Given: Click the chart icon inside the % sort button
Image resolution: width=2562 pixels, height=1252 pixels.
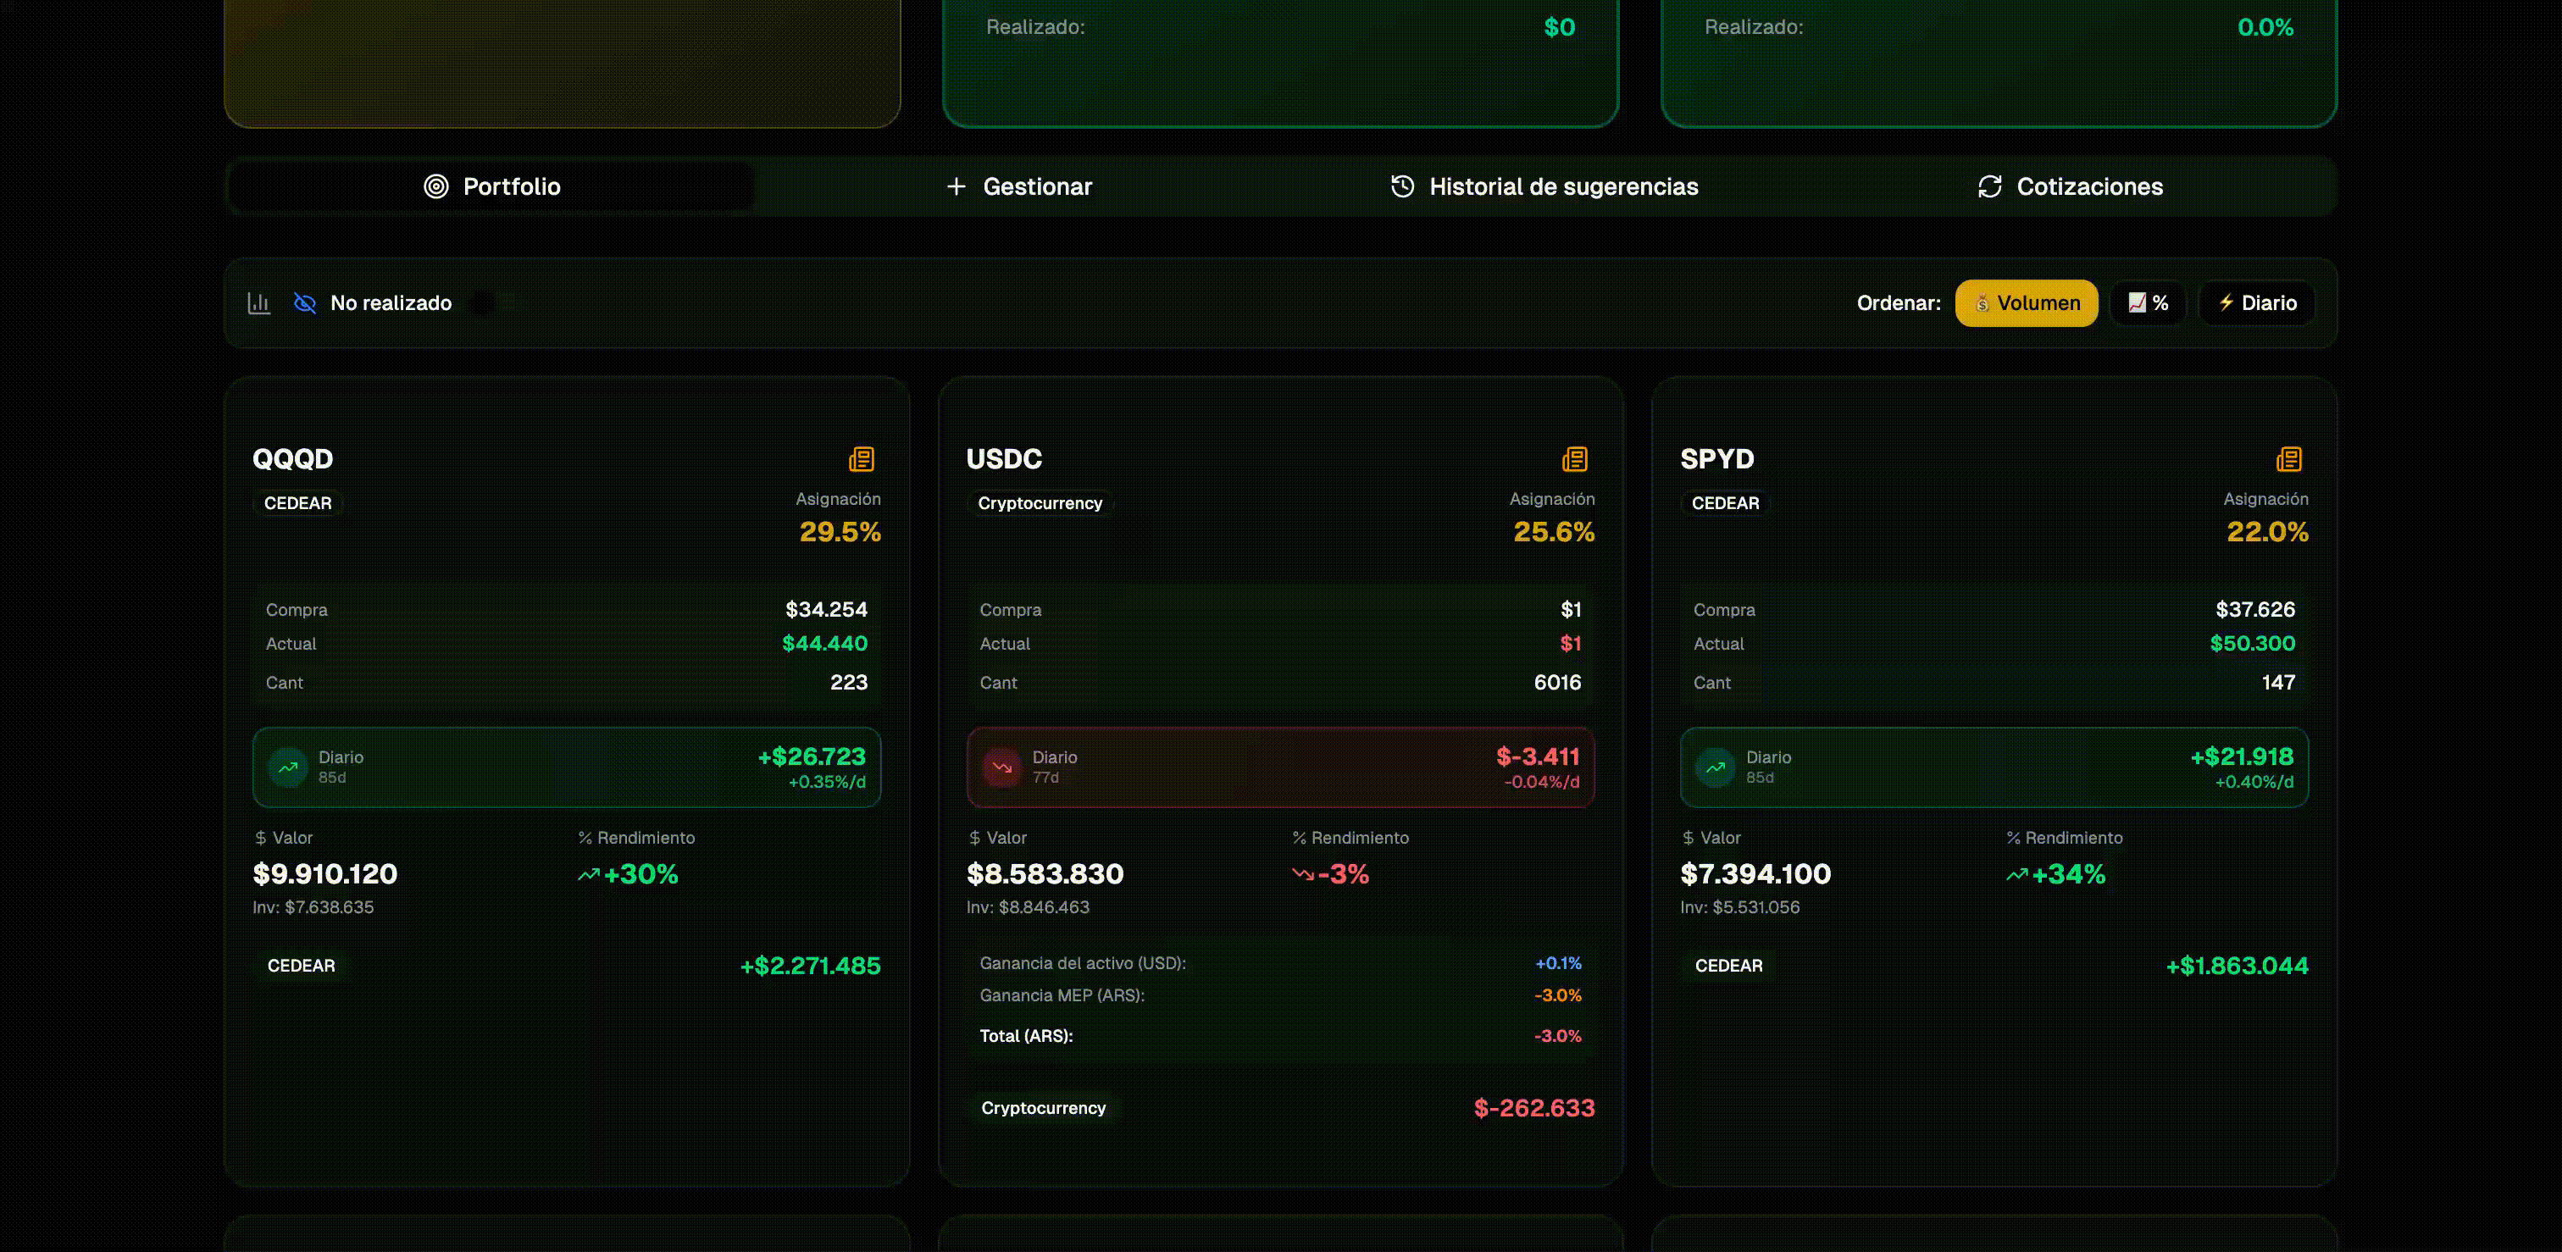Looking at the screenshot, I should [2137, 303].
